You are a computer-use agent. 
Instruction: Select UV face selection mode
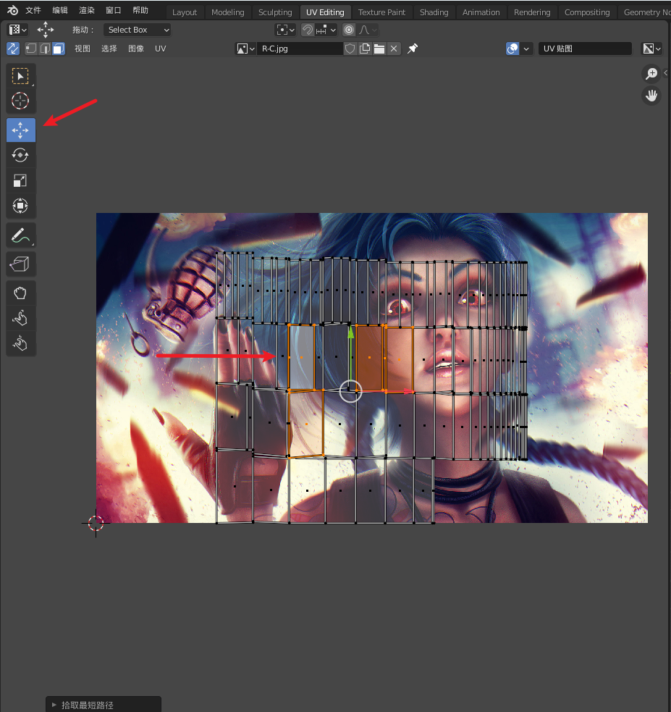(x=59, y=49)
